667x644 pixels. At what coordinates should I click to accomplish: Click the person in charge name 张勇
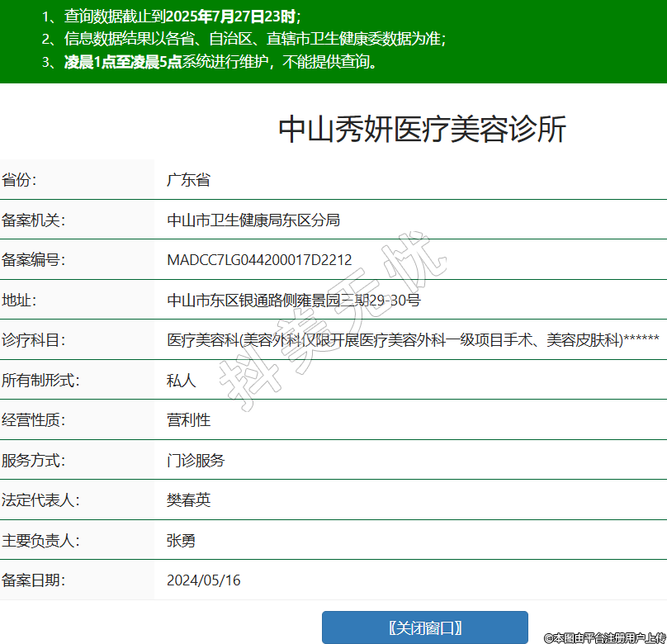coord(181,541)
